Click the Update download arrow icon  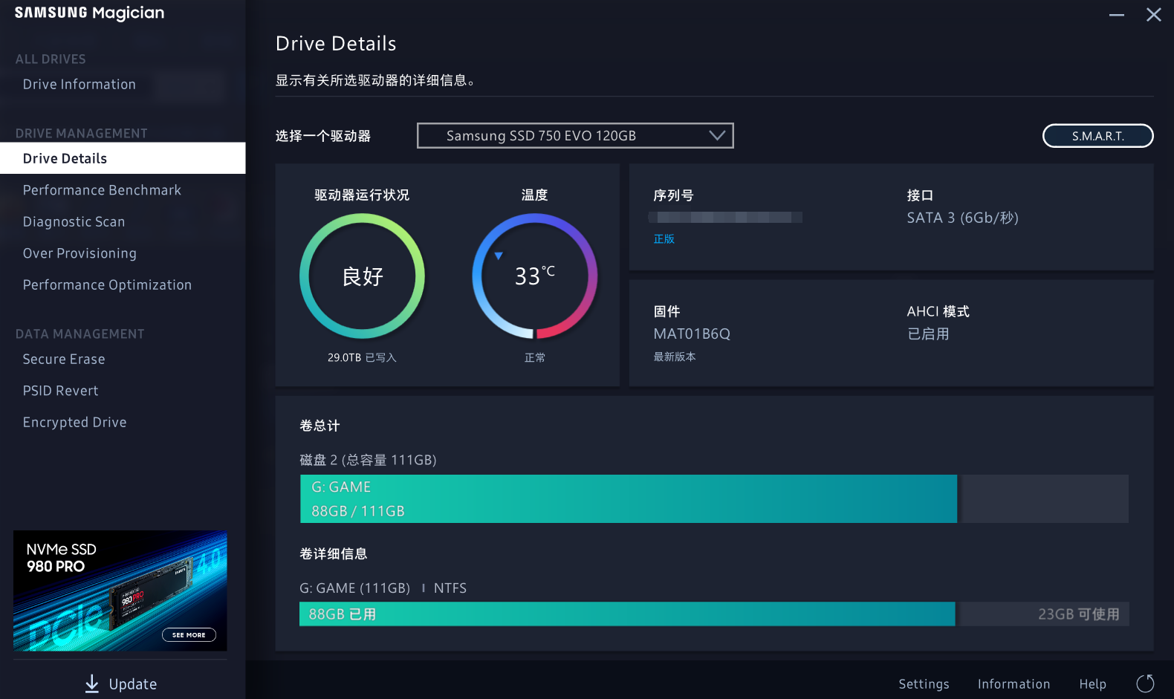point(91,683)
